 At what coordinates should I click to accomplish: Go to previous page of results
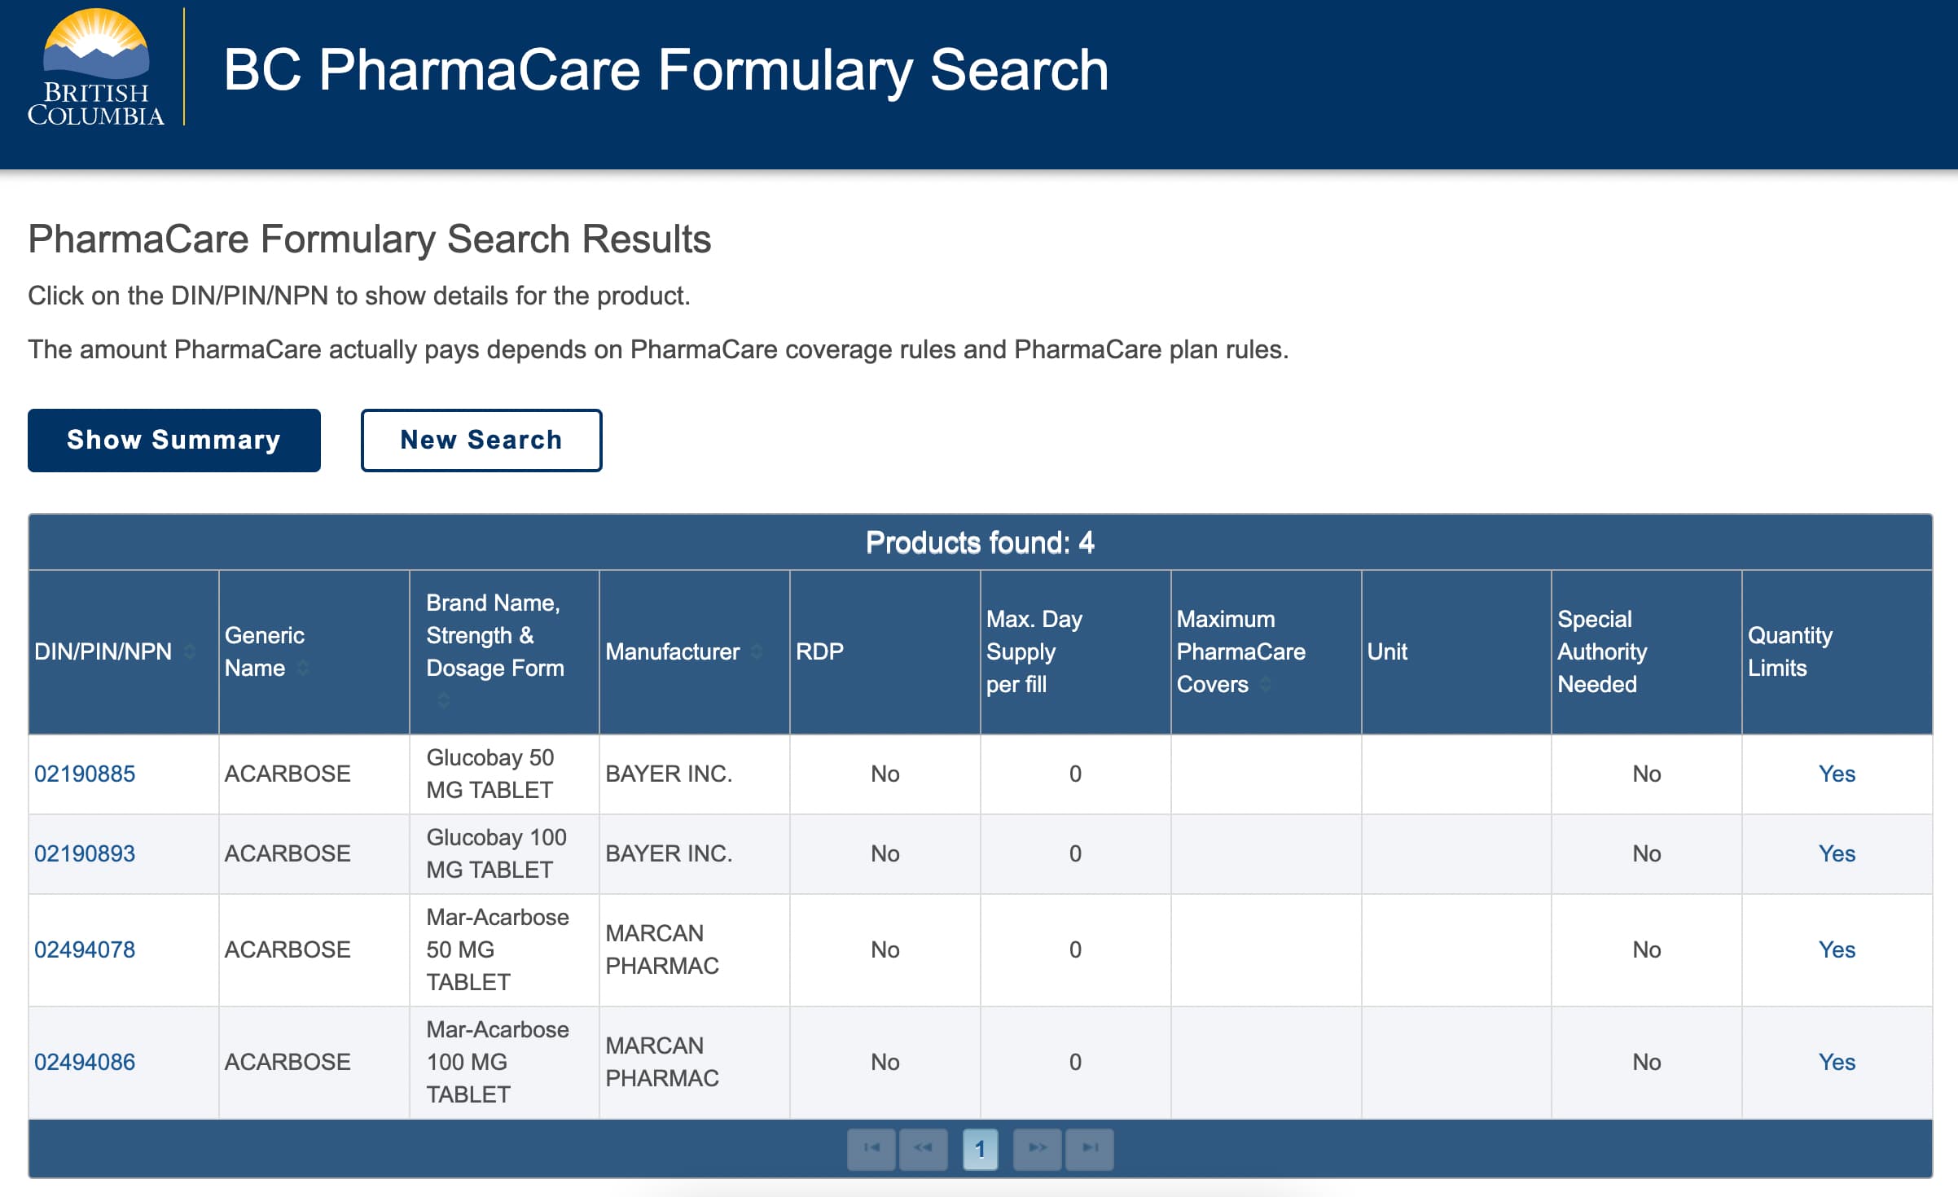point(923,1148)
